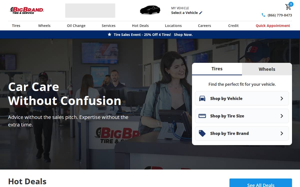The image size is (300, 187).
Task: Call the (866) 779-8473 phone number
Action: pos(280,15)
